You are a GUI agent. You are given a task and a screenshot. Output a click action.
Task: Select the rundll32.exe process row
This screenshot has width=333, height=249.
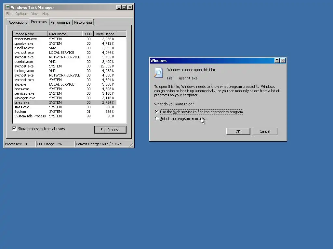[x=64, y=48]
